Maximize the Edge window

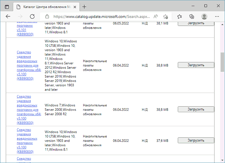[x=206, y=6]
